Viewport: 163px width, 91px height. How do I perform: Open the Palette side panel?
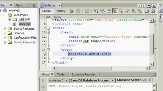(x=161, y=16)
